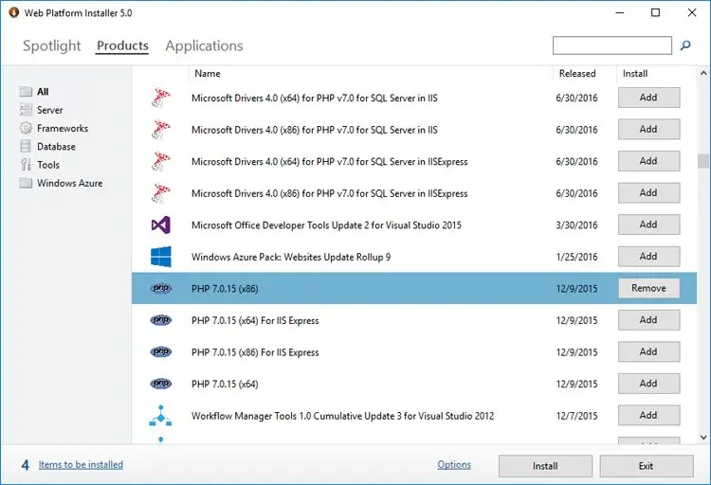Remove PHP 7.0.15 (x86) from install list
The image size is (711, 485).
tap(648, 288)
